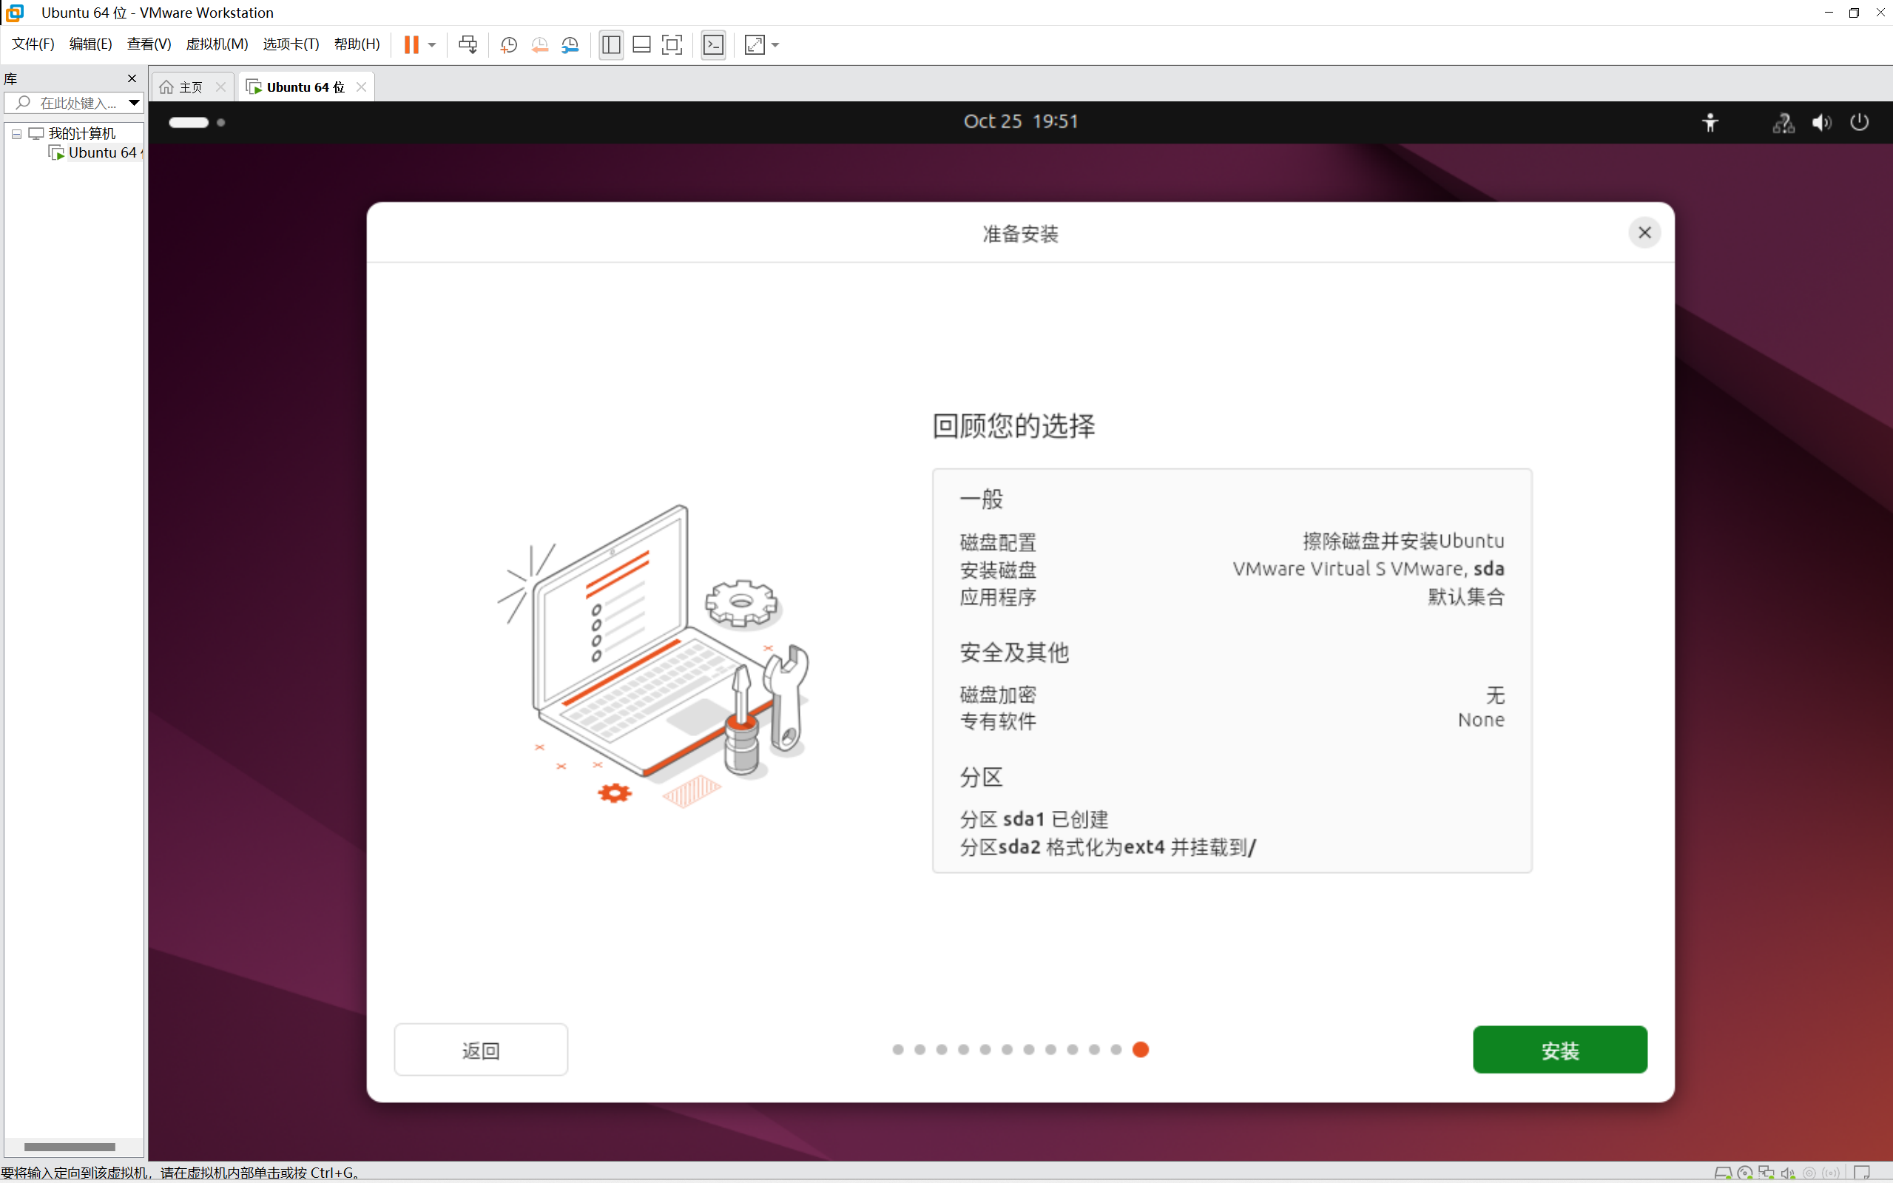Open the library search dropdown arrow
The height and width of the screenshot is (1183, 1893).
click(134, 103)
